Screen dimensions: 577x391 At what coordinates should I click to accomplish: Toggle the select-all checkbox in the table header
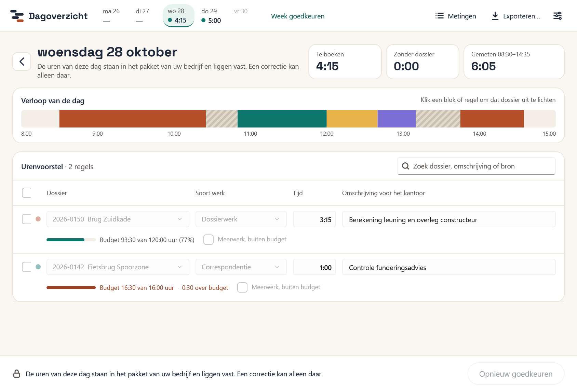(x=27, y=193)
